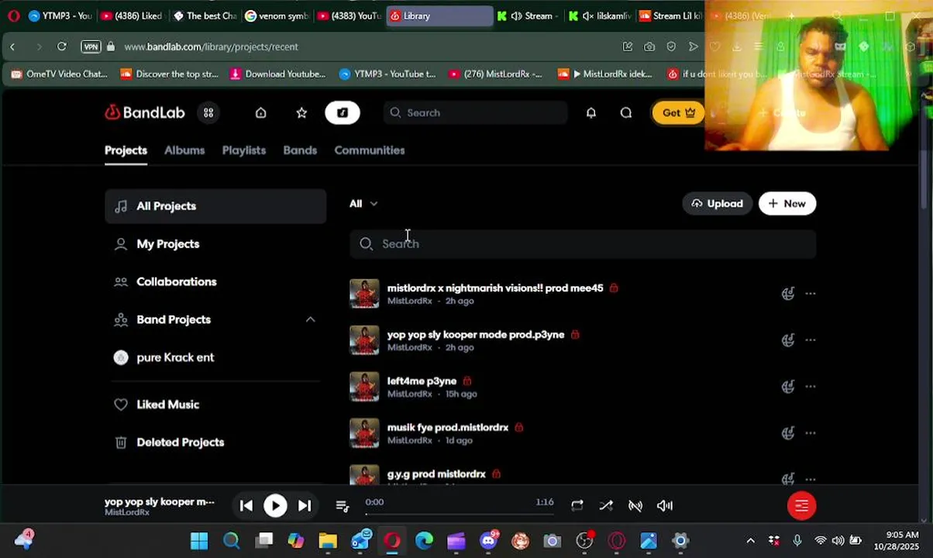Click the Upload button
The height and width of the screenshot is (558, 933).
[x=717, y=204]
